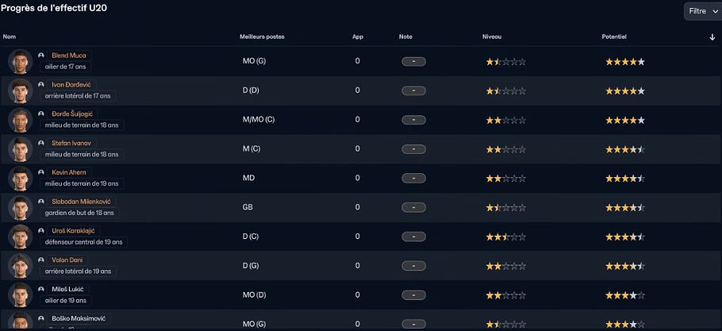Click the 'ailier de 17 ans' tag
722x331 pixels.
66,67
